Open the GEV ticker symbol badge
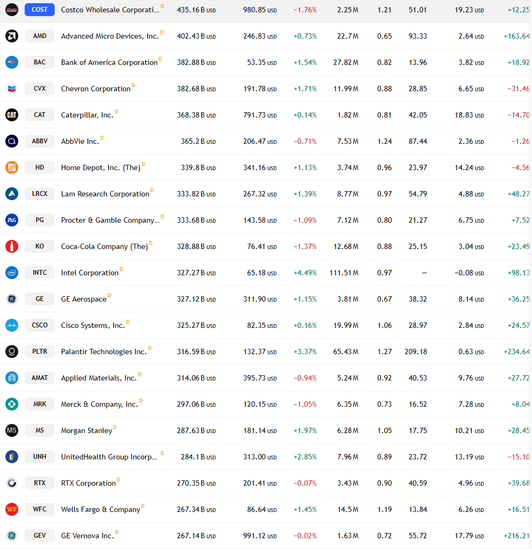 coord(40,536)
